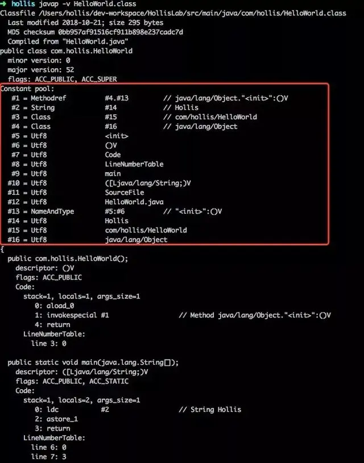This screenshot has height=463, width=364.
Task: Click the major version: 52 line
Action: (41, 70)
